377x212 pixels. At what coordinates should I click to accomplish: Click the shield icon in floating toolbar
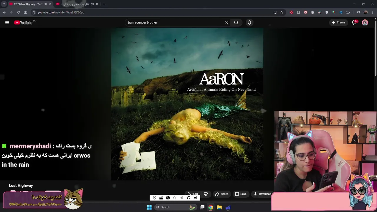[155, 198]
